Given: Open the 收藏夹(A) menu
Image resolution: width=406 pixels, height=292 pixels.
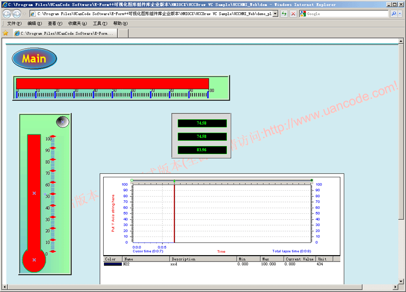Looking at the screenshot, I should point(77,24).
